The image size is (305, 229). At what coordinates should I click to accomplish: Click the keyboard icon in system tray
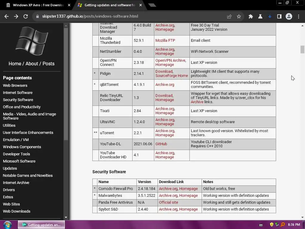[261, 225]
